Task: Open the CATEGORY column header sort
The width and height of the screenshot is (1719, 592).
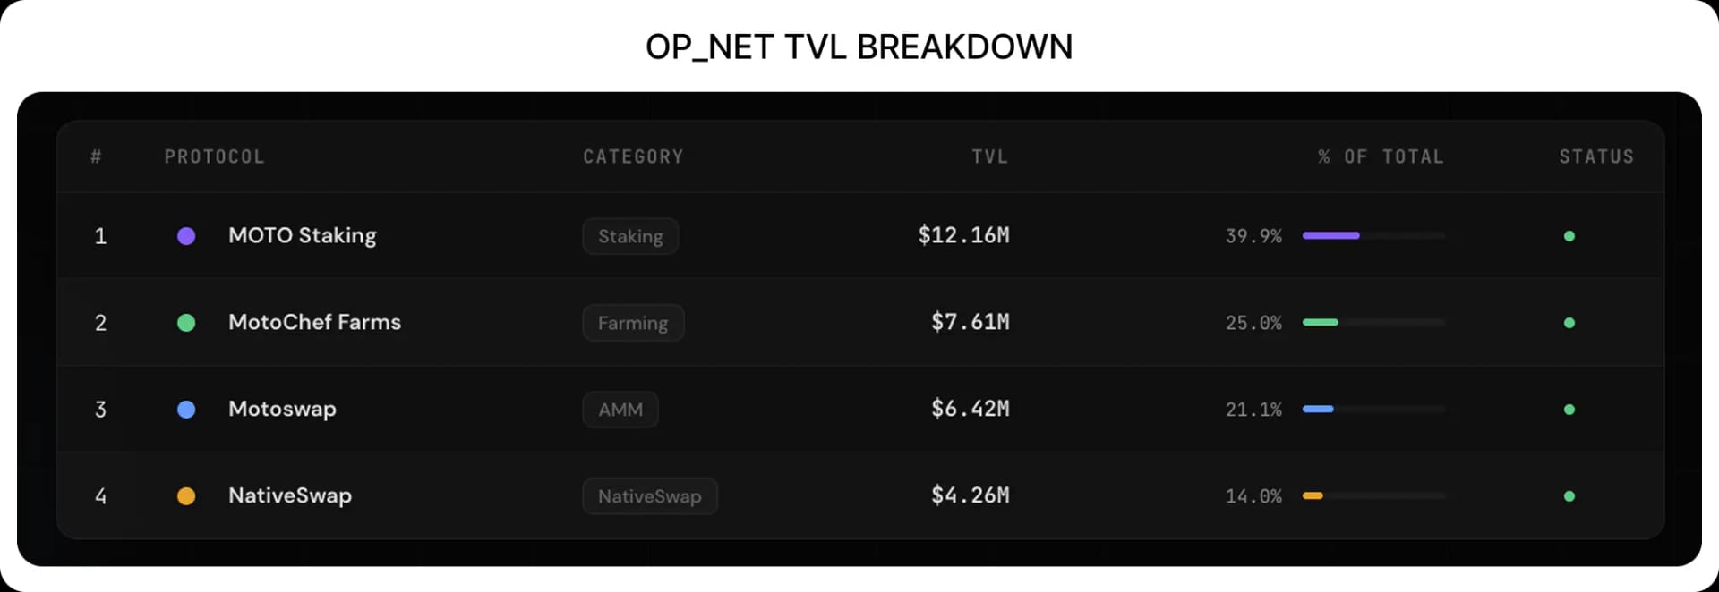Action: 633,156
